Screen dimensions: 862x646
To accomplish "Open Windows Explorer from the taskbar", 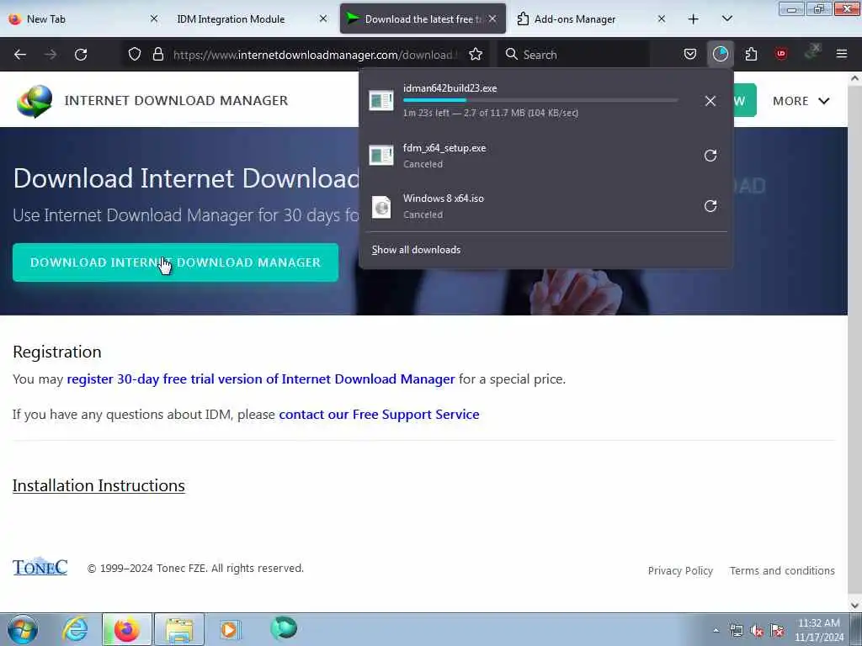I will click(179, 629).
